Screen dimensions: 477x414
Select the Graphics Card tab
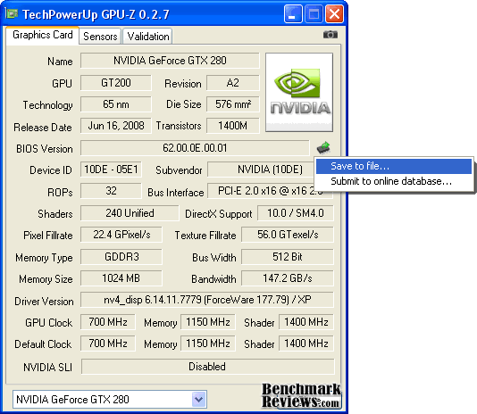43,36
